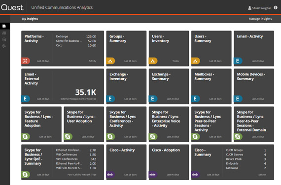Click the Gateways row in Cisco Summary

point(246,168)
